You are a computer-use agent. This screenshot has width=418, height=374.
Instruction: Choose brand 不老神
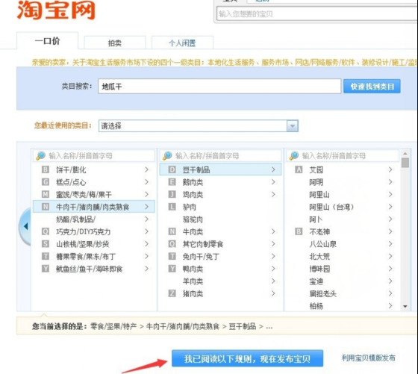tap(343, 231)
